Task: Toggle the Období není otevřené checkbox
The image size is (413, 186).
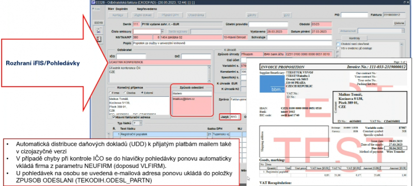Action: click(338, 44)
